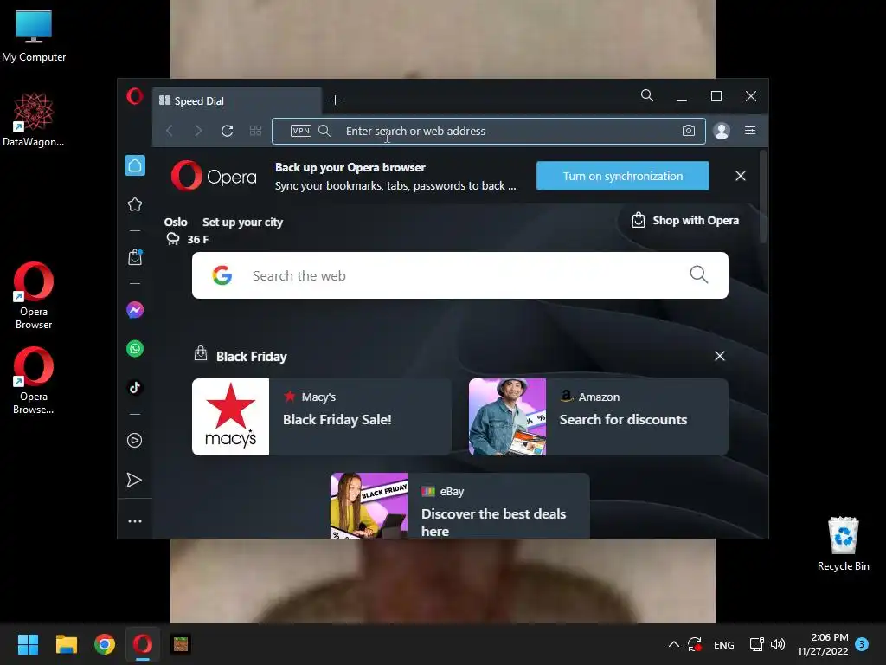This screenshot has height=665, width=886.
Task: Click Turn on synchronization button
Action: [623, 176]
